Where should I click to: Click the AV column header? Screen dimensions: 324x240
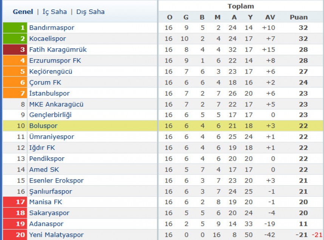[270, 17]
